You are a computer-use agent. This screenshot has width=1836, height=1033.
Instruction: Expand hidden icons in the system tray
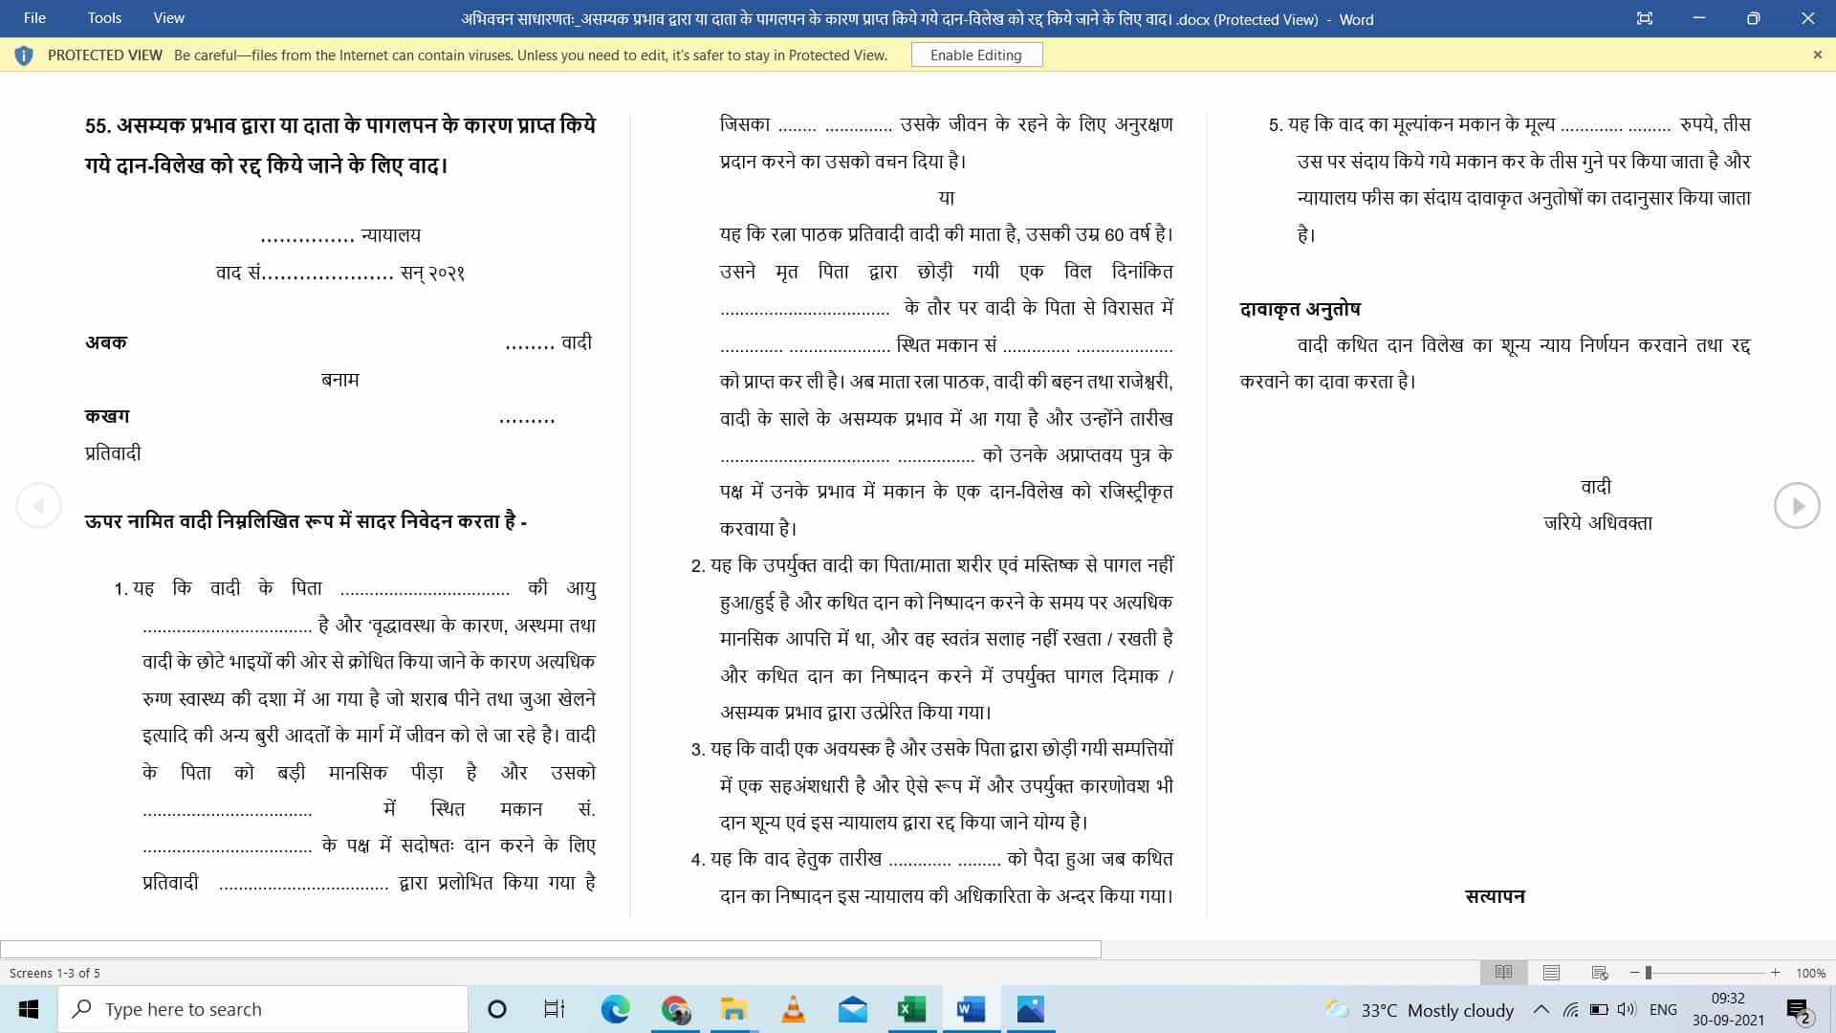[1541, 1009]
